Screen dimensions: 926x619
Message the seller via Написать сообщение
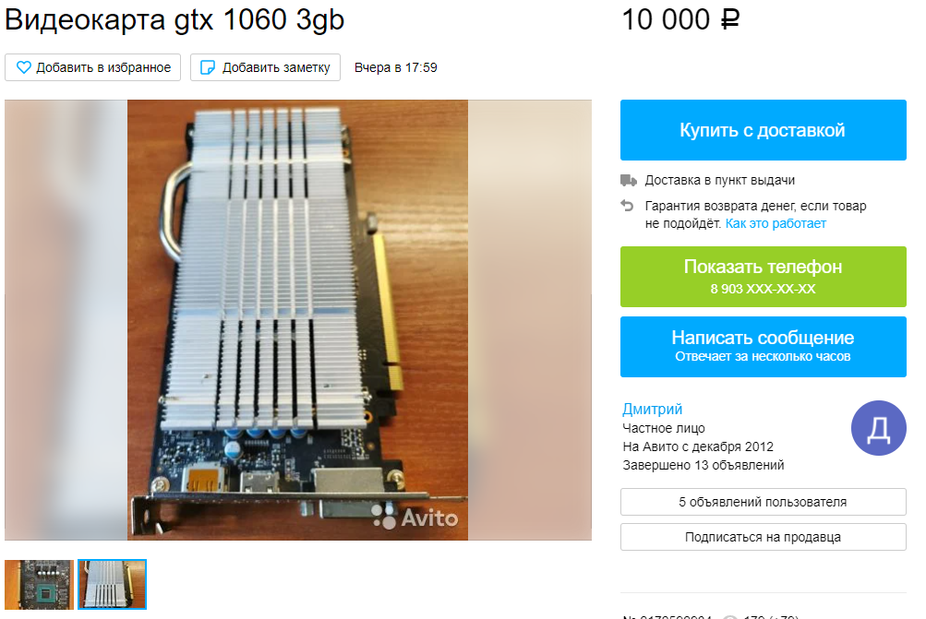click(763, 346)
